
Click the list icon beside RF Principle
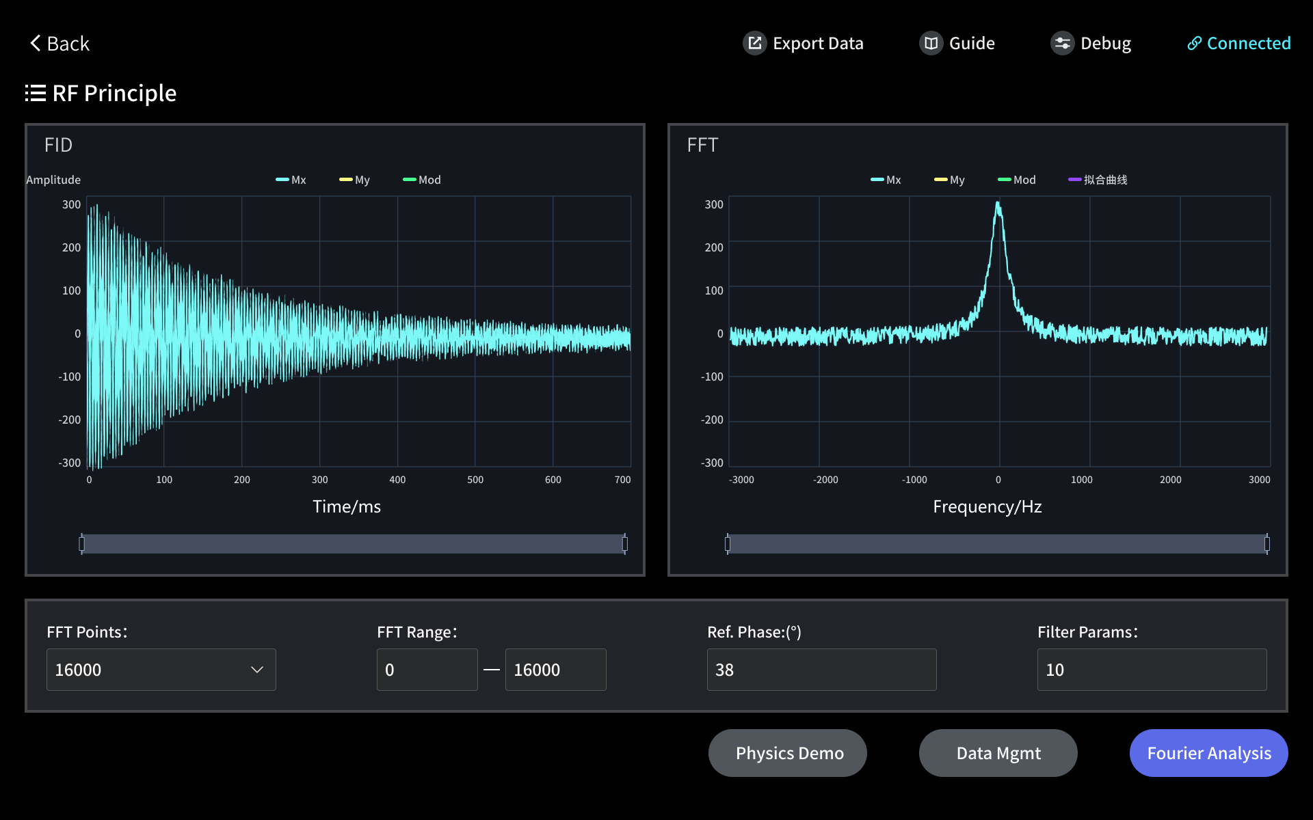click(35, 93)
